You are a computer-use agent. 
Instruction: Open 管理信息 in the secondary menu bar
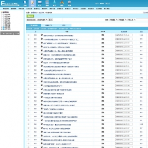(x=13, y=9)
